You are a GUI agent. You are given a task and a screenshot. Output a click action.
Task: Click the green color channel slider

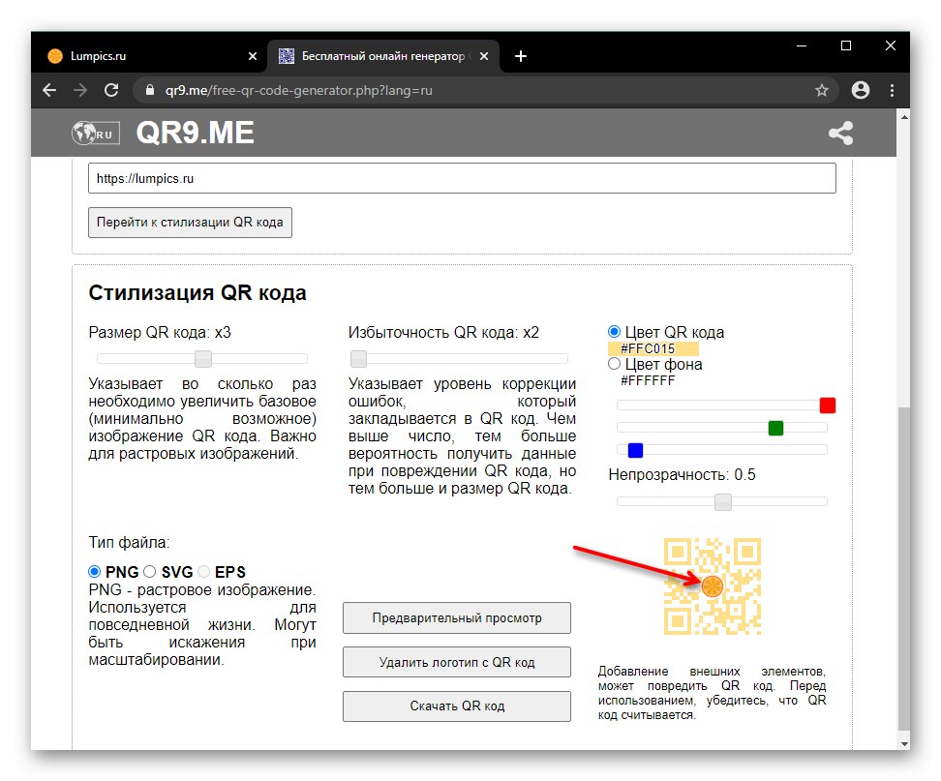point(776,428)
